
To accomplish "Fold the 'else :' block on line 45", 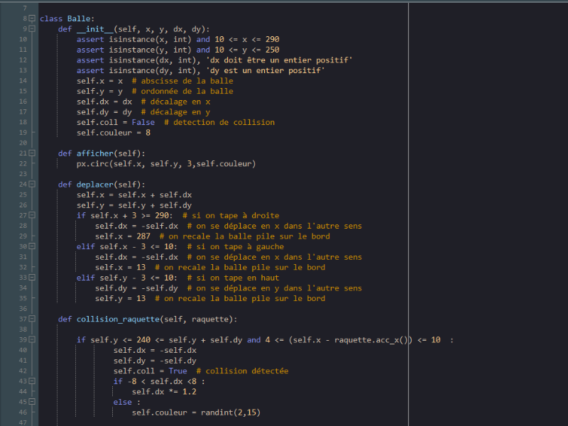I will click(x=32, y=402).
